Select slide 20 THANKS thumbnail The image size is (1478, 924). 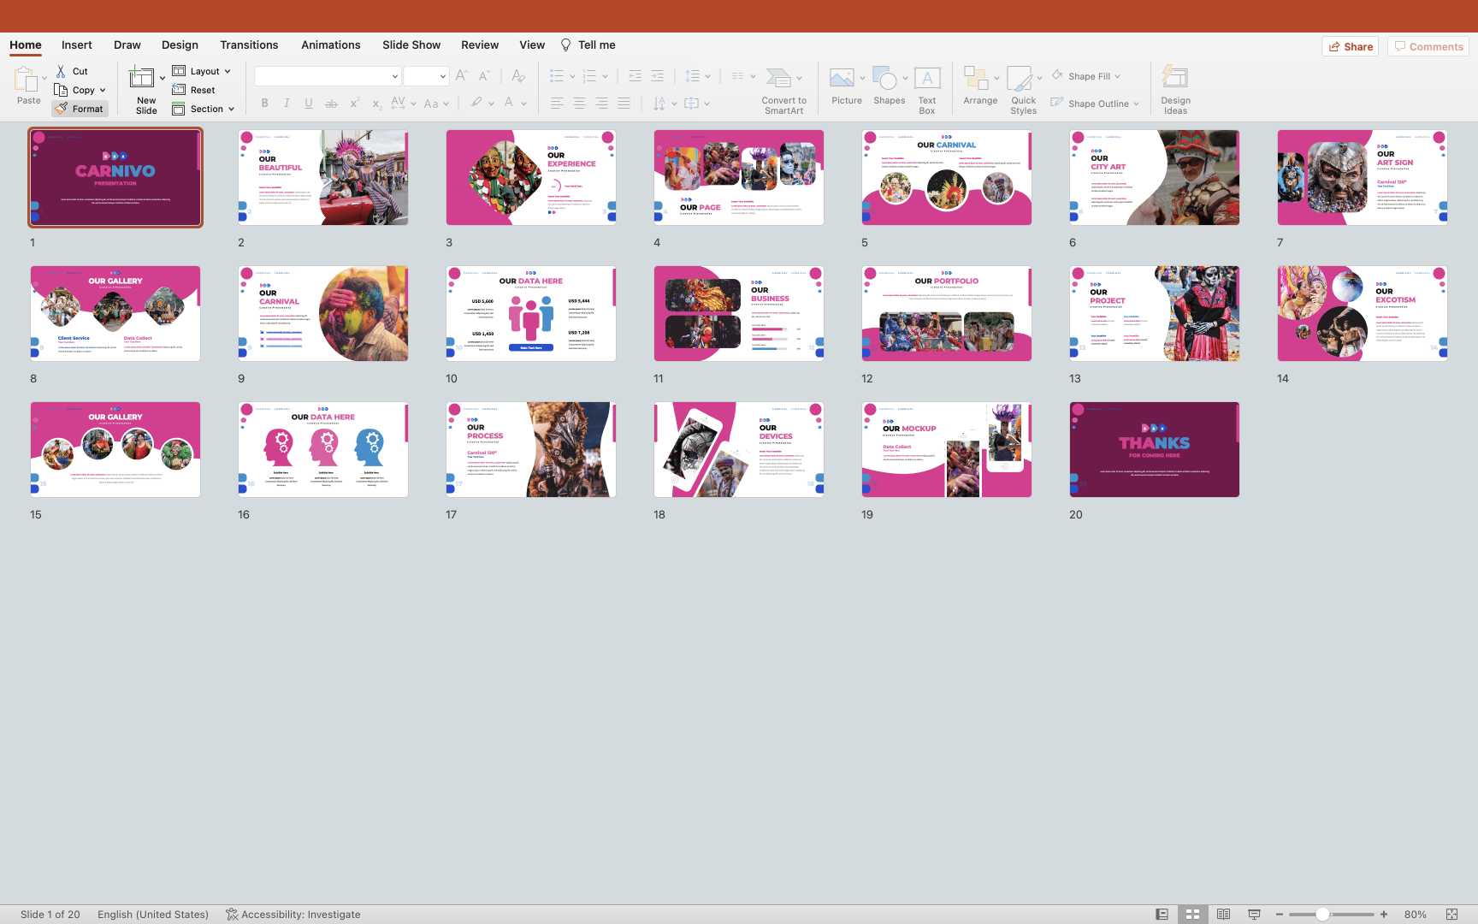[x=1154, y=449]
